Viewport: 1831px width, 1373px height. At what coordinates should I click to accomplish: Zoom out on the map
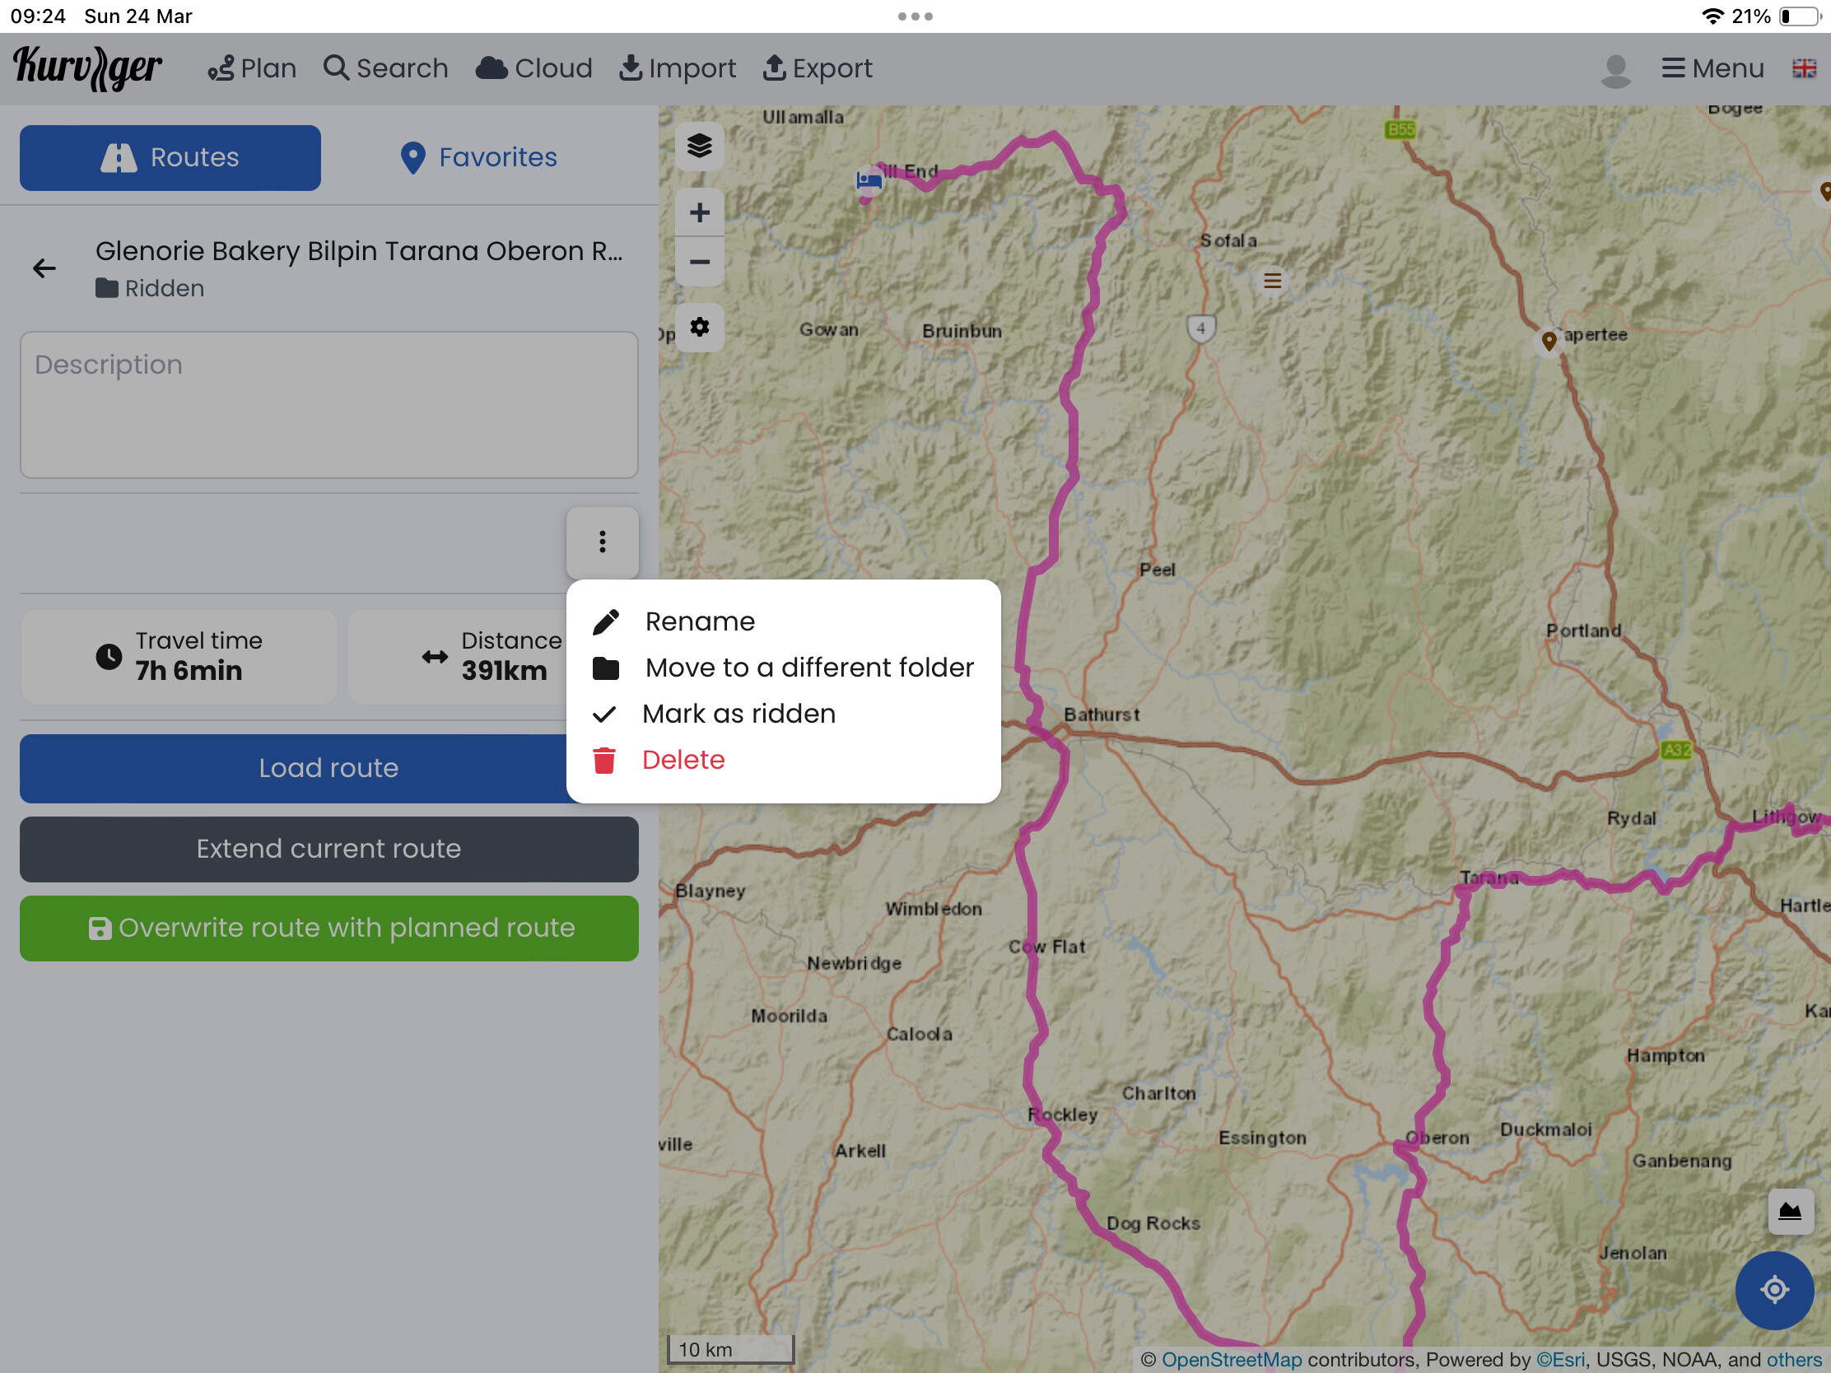point(700,263)
